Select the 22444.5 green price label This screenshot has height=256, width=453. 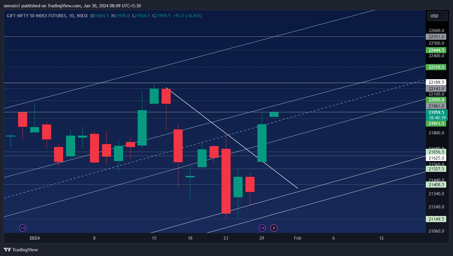(x=436, y=50)
